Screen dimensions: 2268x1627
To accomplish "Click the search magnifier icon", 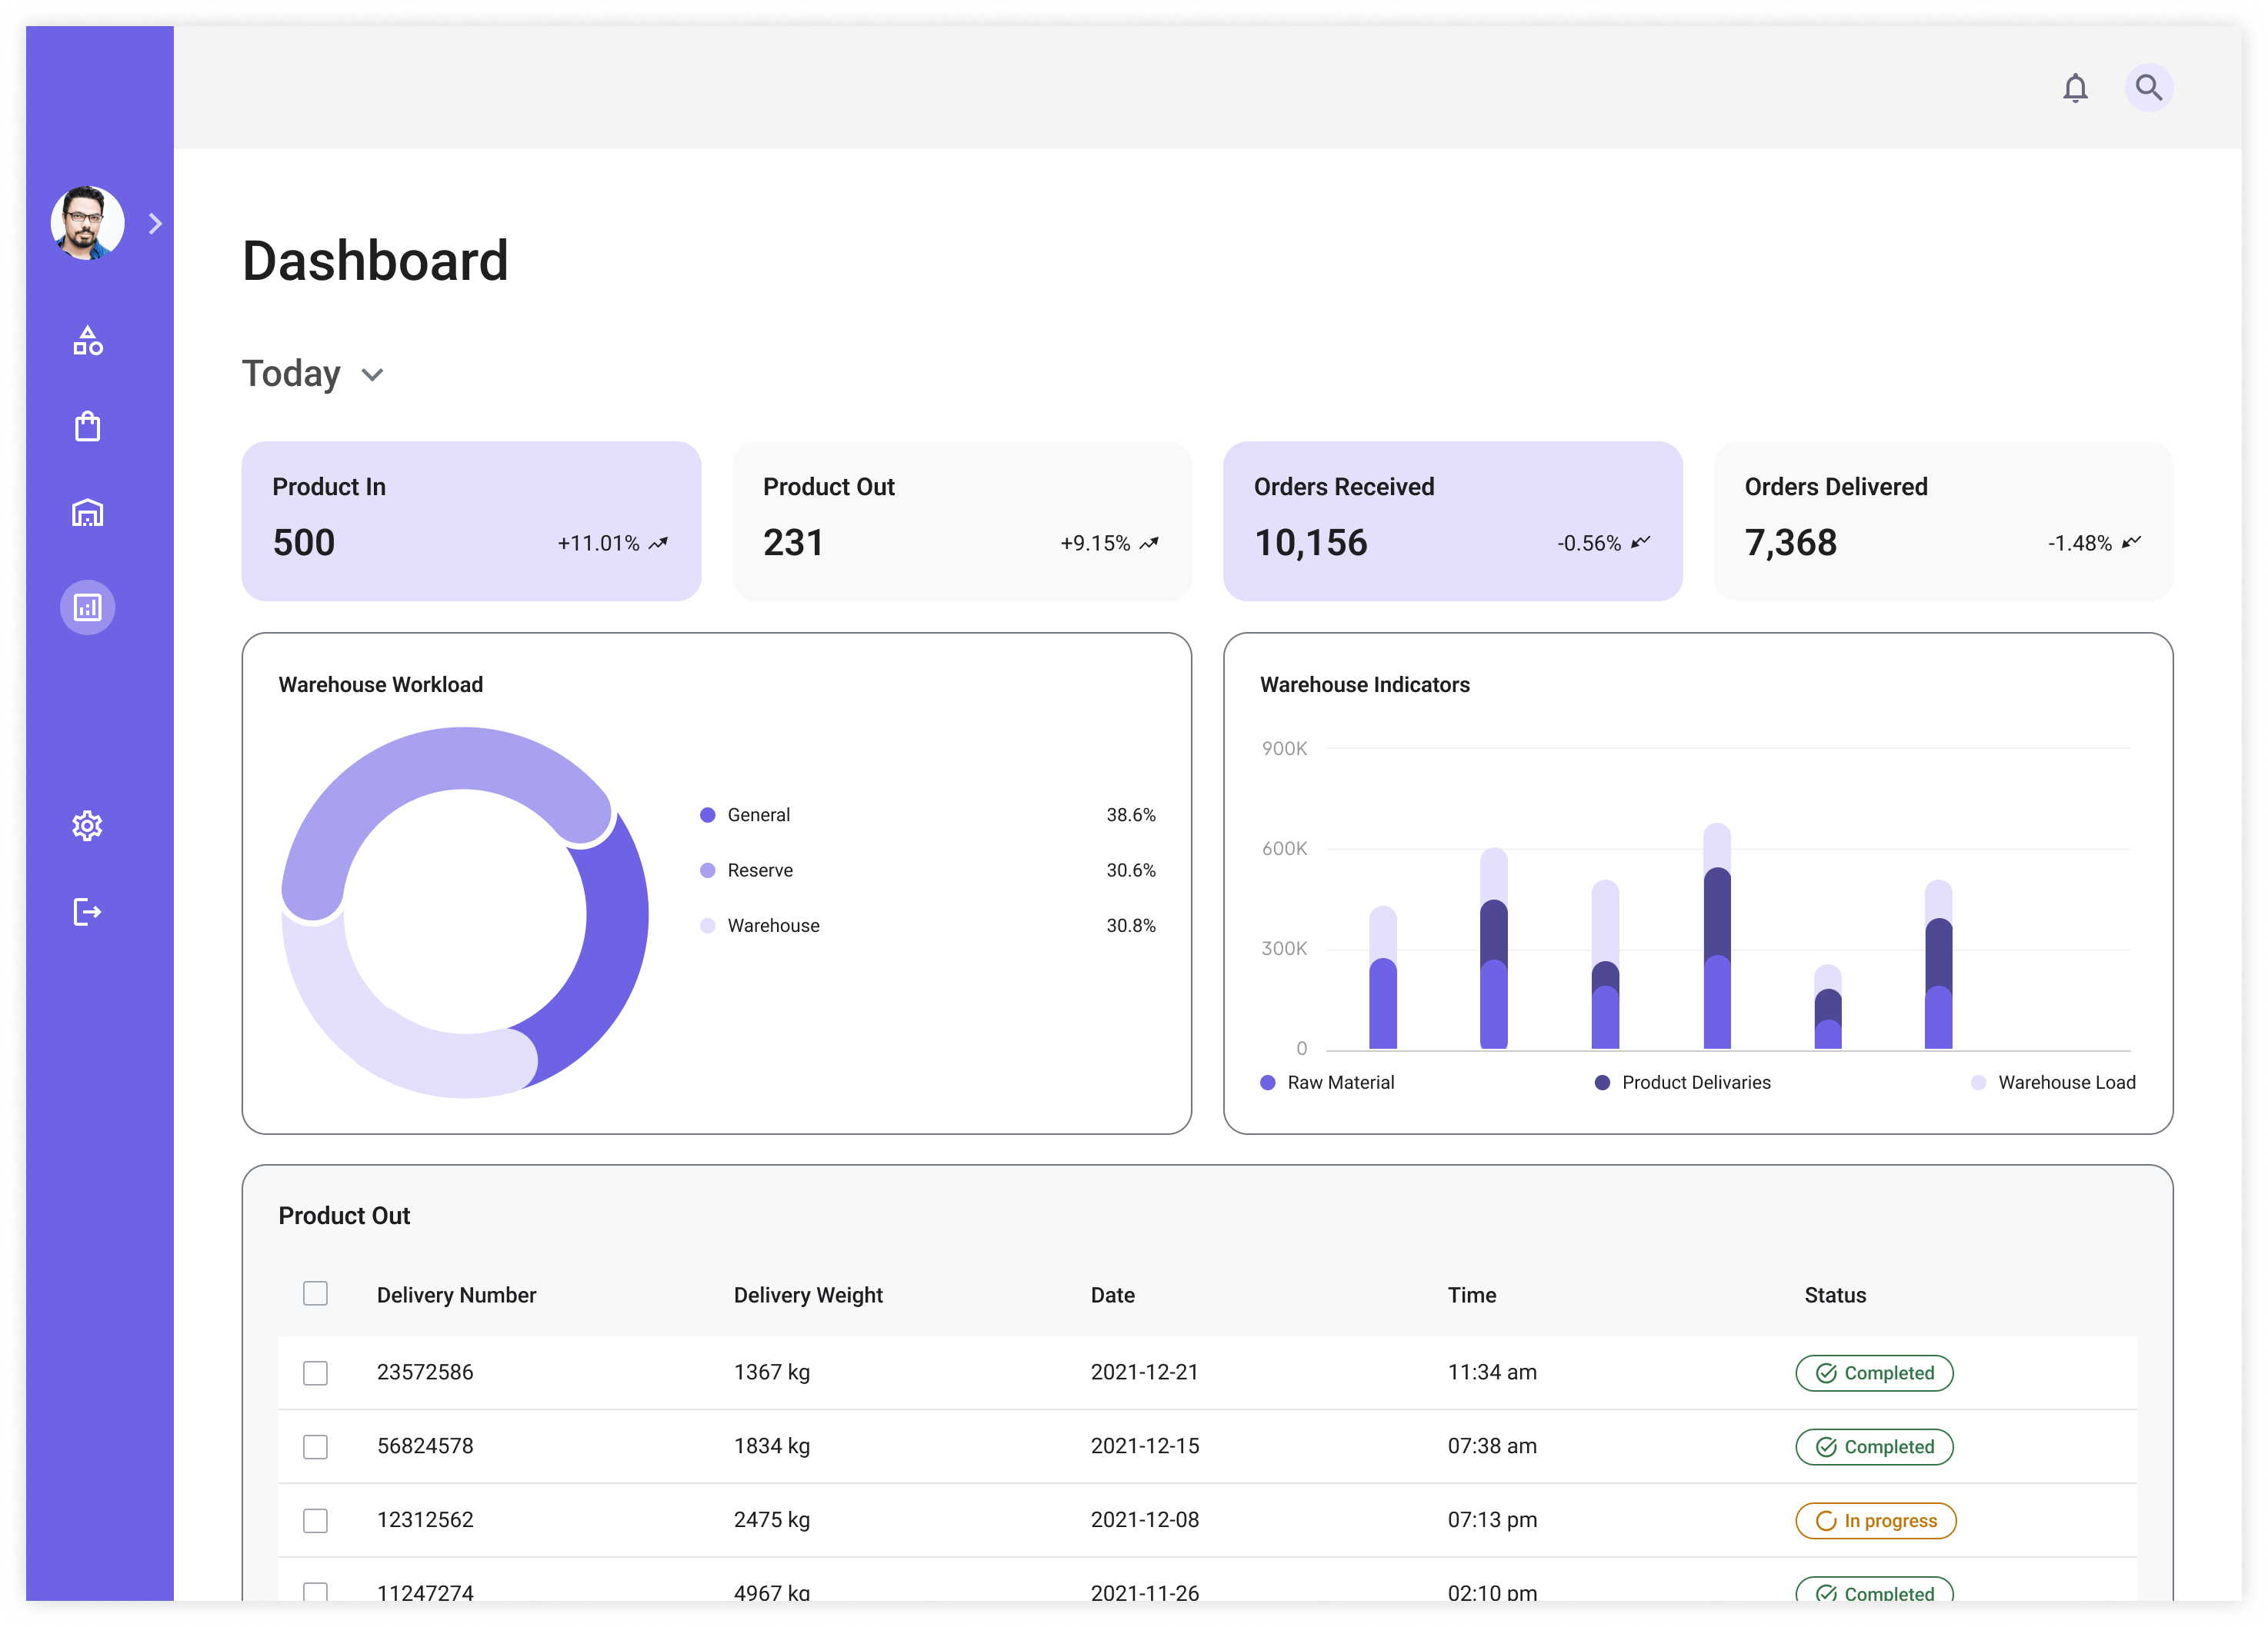I will pos(2148,88).
